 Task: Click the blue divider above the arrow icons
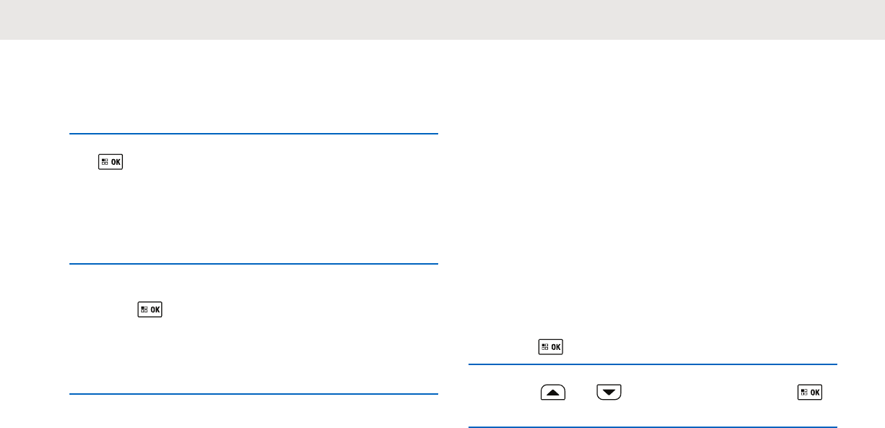click(x=652, y=364)
